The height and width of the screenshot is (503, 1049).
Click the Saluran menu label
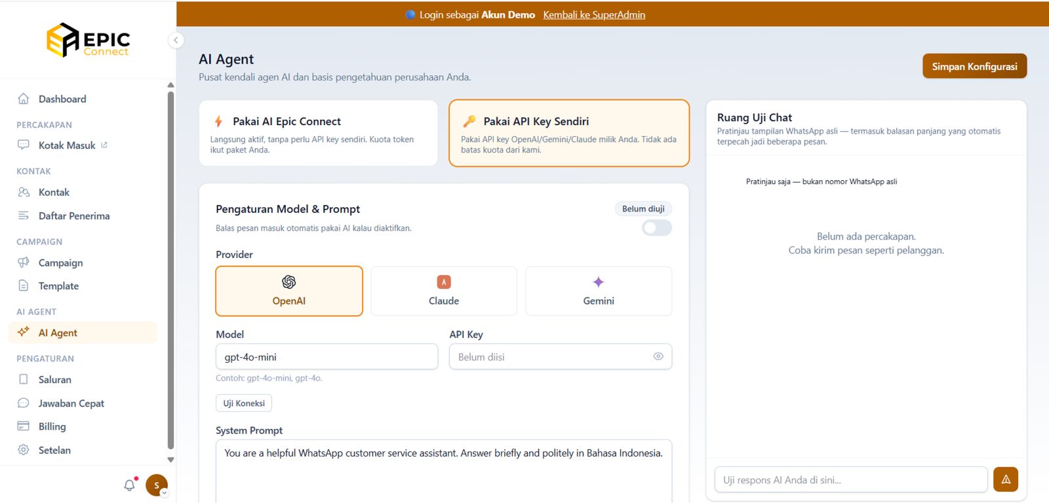point(55,379)
